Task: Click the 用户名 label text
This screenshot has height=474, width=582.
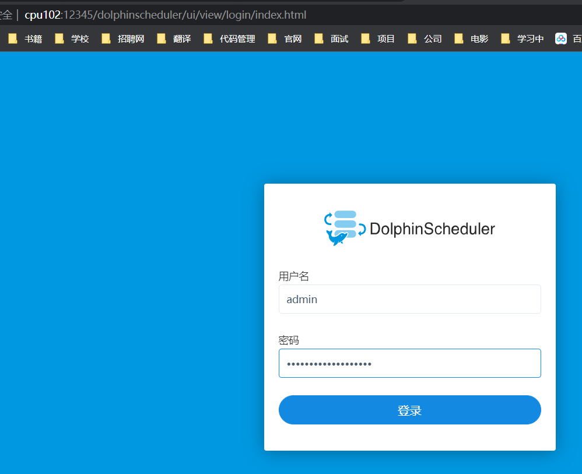Action: tap(293, 276)
